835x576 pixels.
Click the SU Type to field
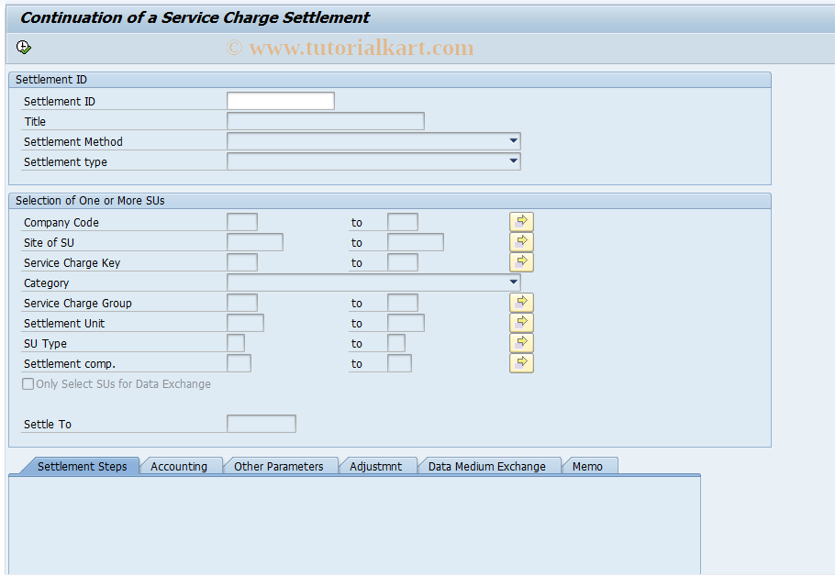(x=396, y=343)
